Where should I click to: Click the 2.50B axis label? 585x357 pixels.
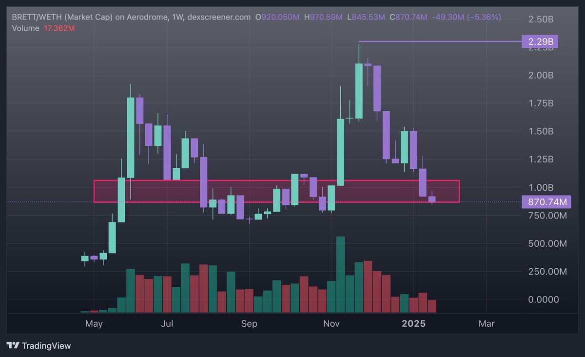click(541, 20)
